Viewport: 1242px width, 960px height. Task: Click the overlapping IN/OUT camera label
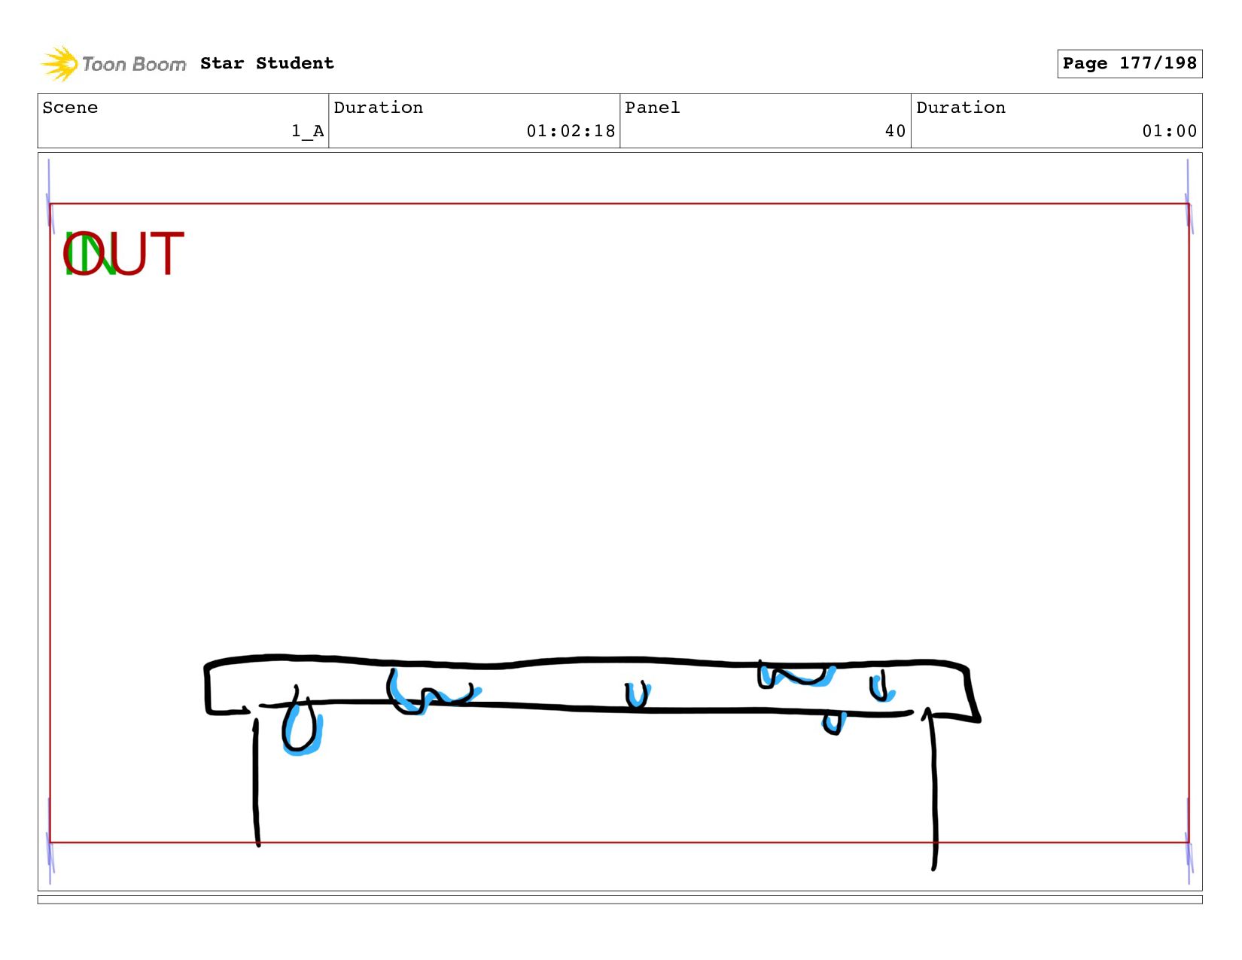point(123,254)
